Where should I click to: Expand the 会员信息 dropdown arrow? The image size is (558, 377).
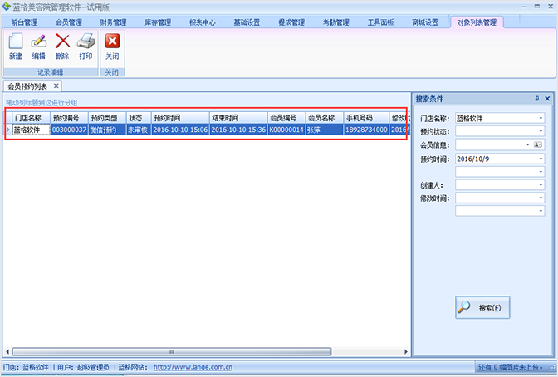click(x=528, y=144)
